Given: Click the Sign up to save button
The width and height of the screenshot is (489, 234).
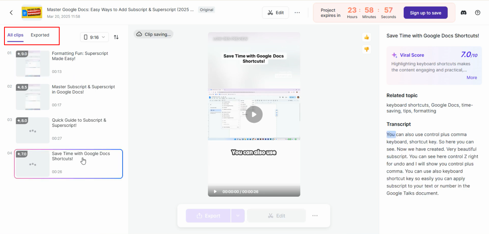Looking at the screenshot, I should pos(426,13).
